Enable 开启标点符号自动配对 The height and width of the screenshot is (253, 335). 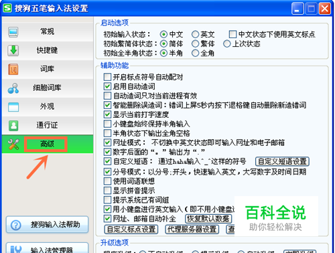[107, 77]
